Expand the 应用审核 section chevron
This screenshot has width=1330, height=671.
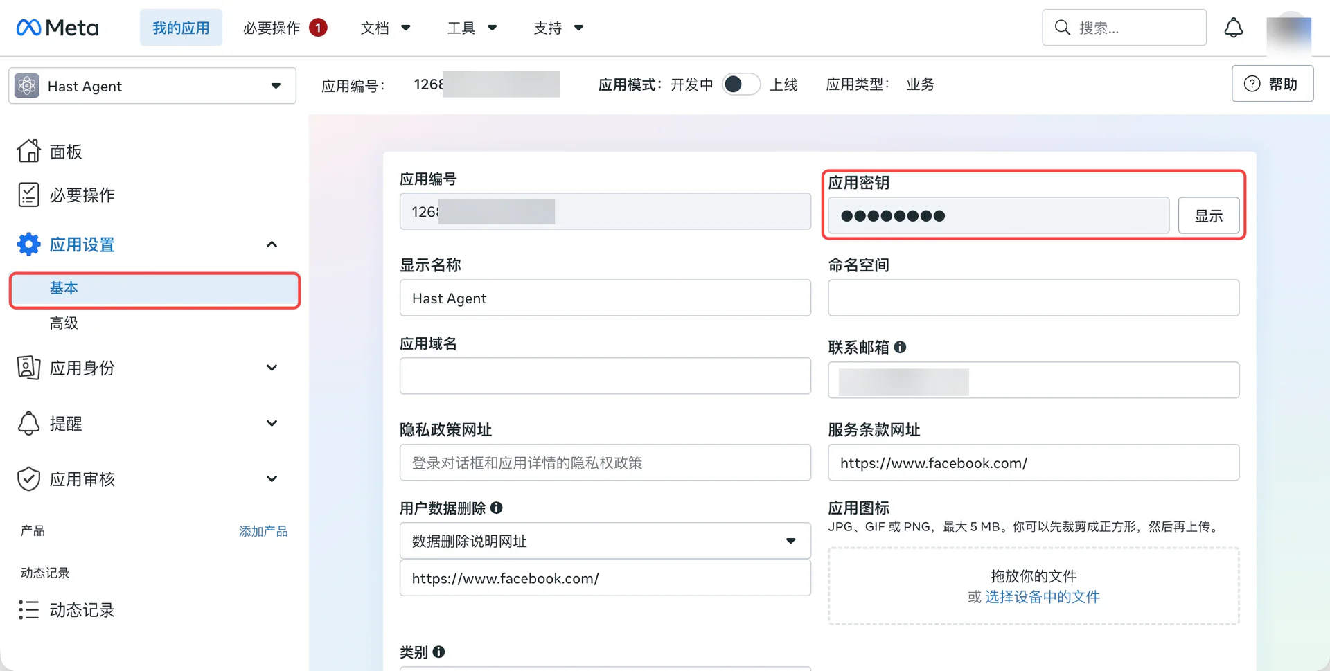tap(272, 478)
